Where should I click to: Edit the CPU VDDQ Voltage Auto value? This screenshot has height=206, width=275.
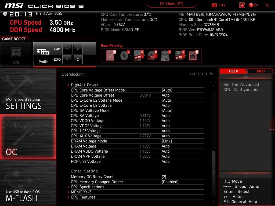(165, 121)
